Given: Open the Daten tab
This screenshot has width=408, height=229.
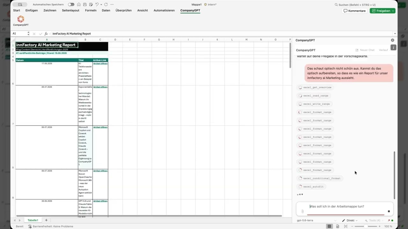Looking at the screenshot, I should (x=106, y=10).
